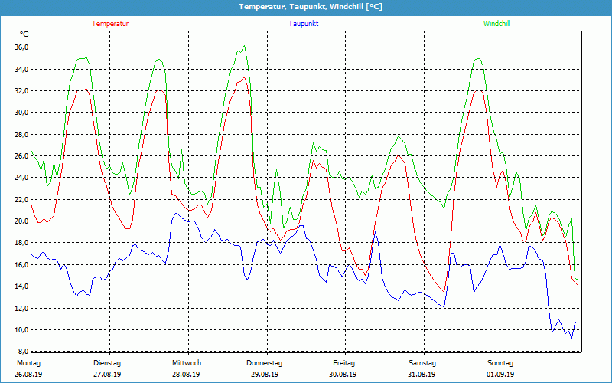The width and height of the screenshot is (612, 383).
Task: Click the 32,0 y-axis value
Action: [21, 90]
